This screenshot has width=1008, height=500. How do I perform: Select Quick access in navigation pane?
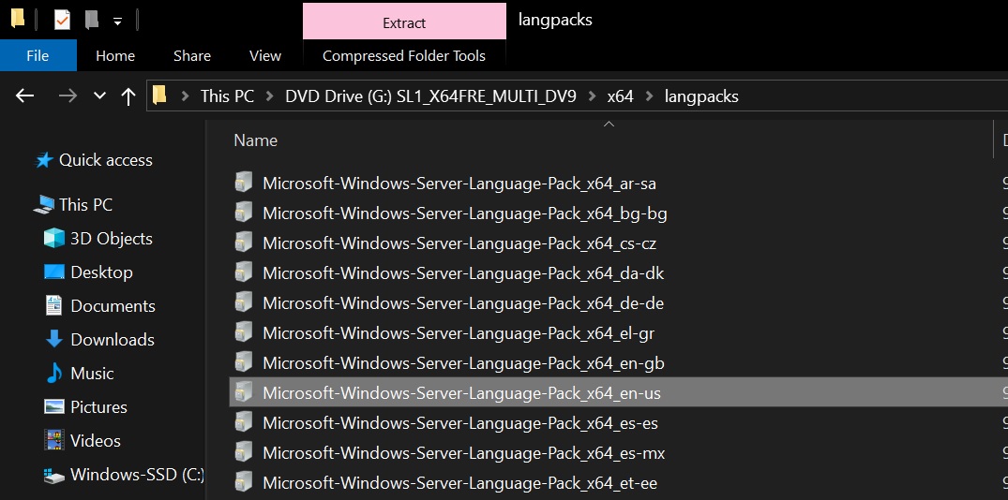point(106,160)
